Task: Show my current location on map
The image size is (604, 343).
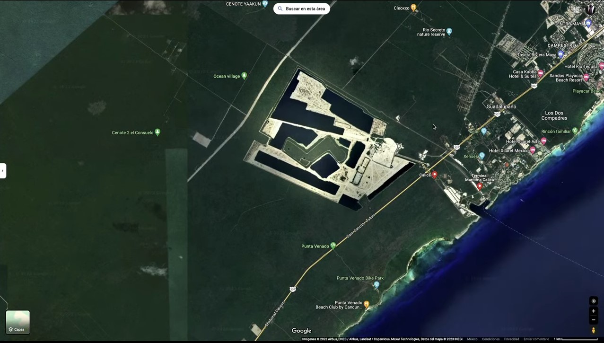Action: [x=594, y=301]
